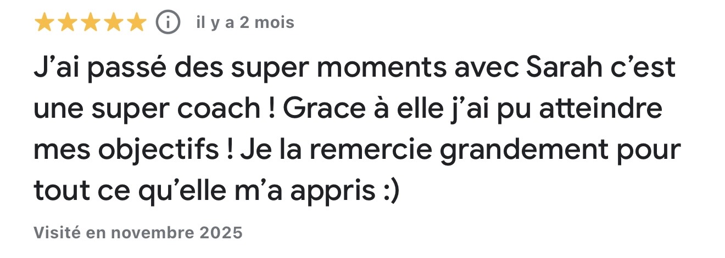The image size is (725, 258).
Task: Click the first yellow rating star
Action: tap(44, 22)
